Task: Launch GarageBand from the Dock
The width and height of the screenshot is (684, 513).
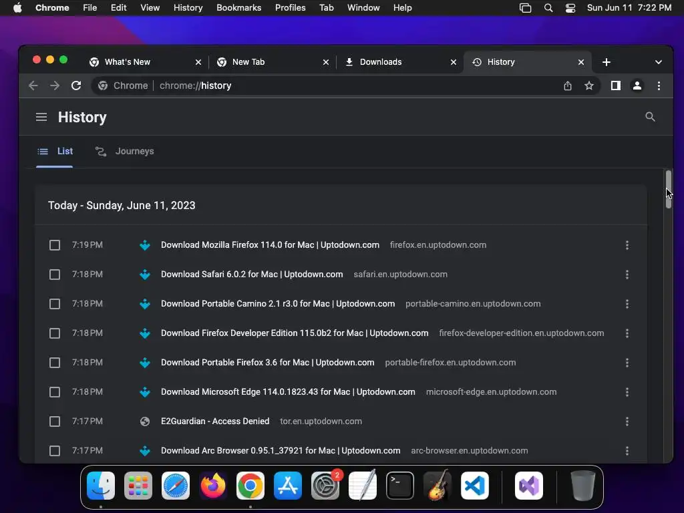Action: 438,486
